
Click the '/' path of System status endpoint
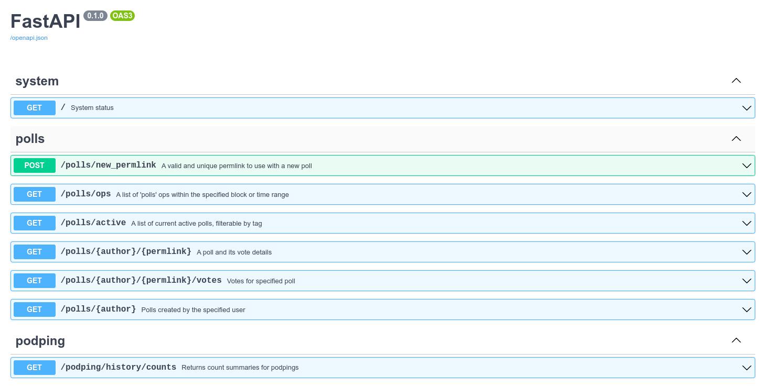(x=63, y=107)
